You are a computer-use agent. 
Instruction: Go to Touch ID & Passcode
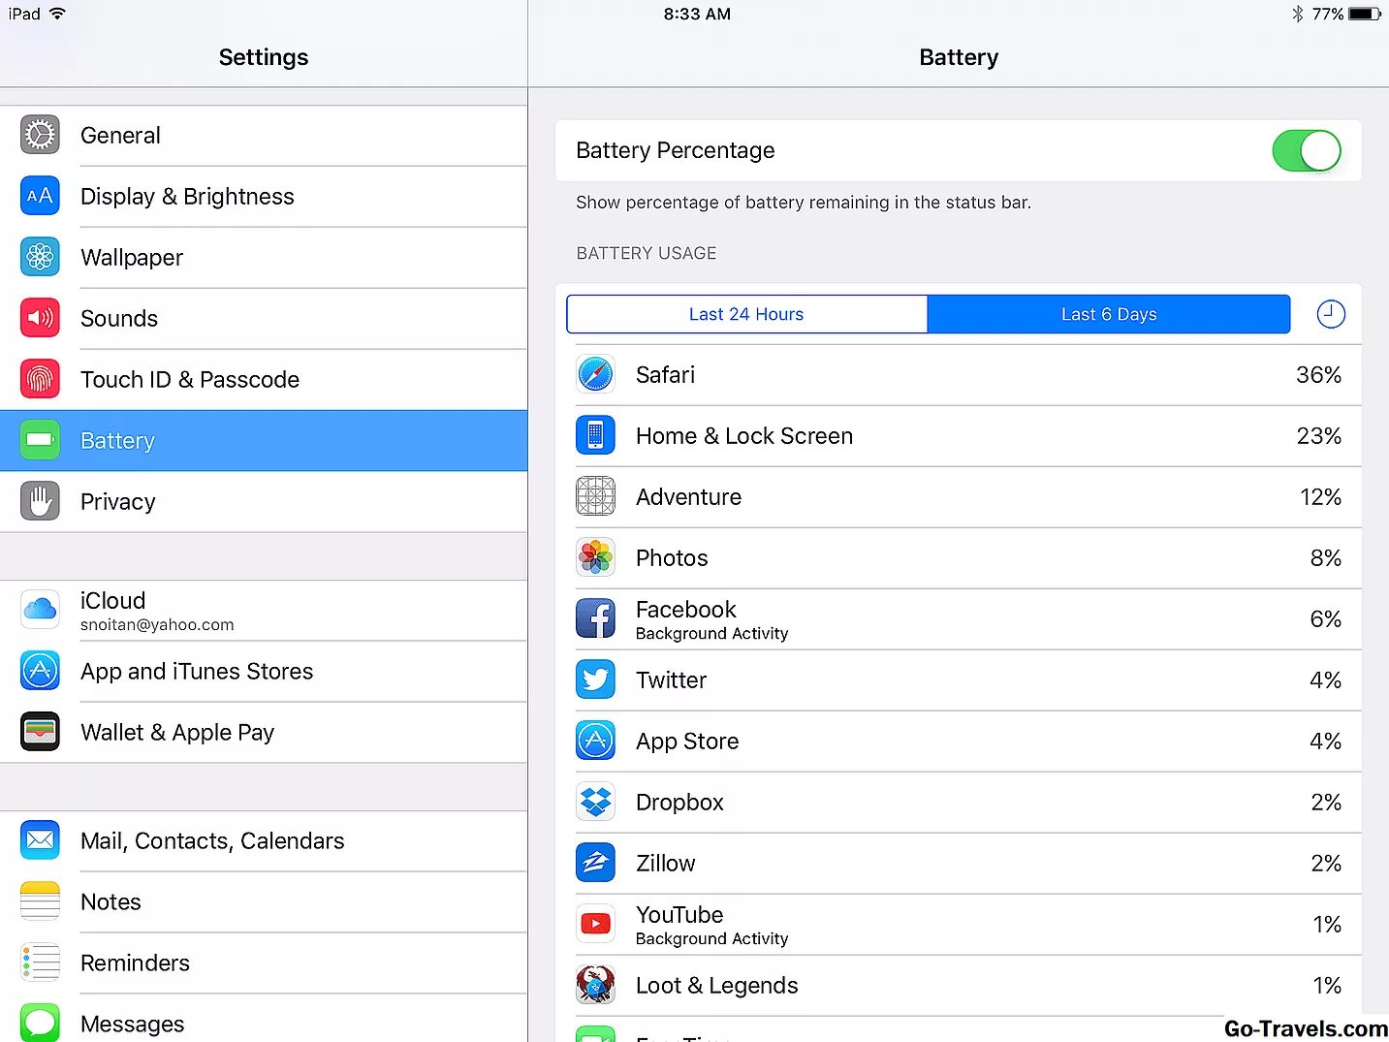pos(264,380)
